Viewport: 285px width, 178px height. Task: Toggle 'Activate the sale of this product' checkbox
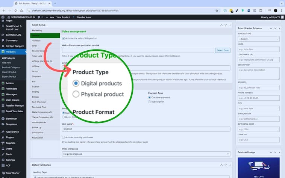(64, 38)
